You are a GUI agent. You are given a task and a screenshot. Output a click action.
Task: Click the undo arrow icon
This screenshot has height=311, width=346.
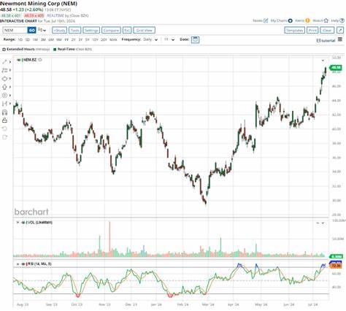coord(4,128)
